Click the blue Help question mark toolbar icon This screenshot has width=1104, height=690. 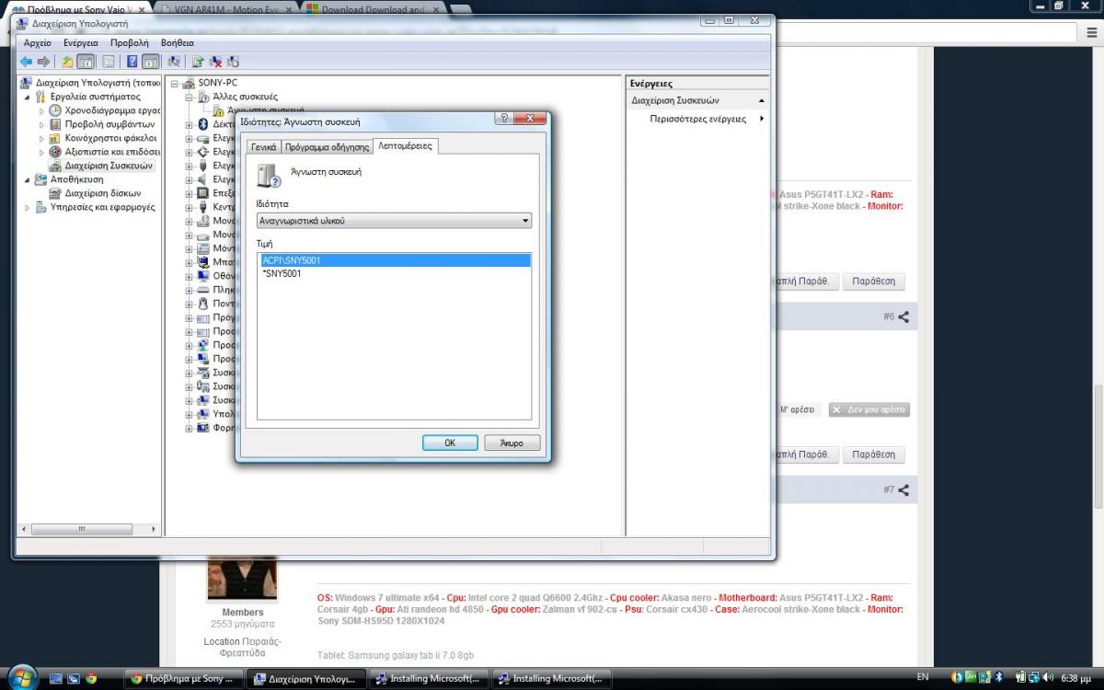pyautogui.click(x=132, y=62)
